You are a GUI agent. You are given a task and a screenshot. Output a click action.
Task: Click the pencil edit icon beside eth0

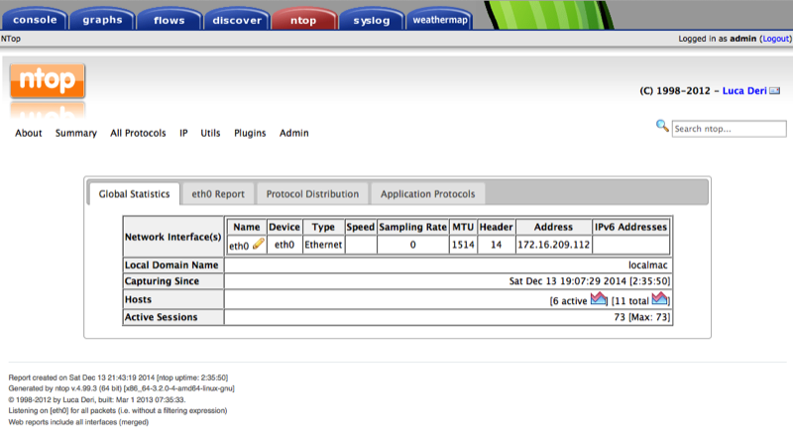click(x=259, y=245)
